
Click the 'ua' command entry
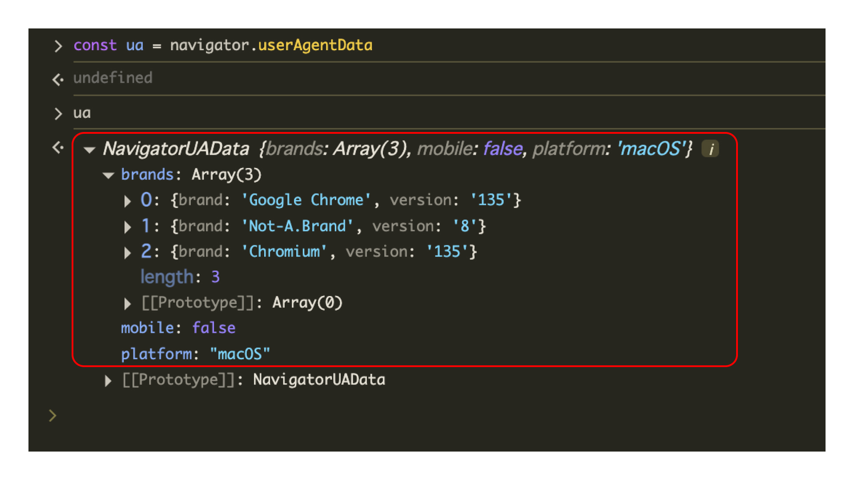[82, 113]
